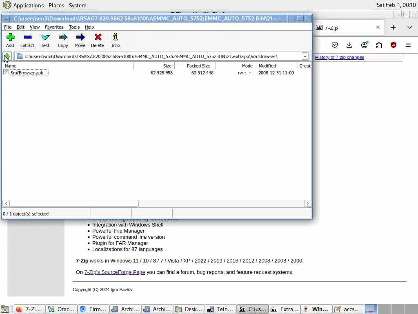Switch to the Desk... taskbar button
This screenshot has width=418, height=314.
[189, 309]
